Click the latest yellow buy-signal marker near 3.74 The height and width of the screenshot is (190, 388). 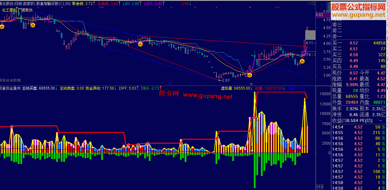click(302, 61)
